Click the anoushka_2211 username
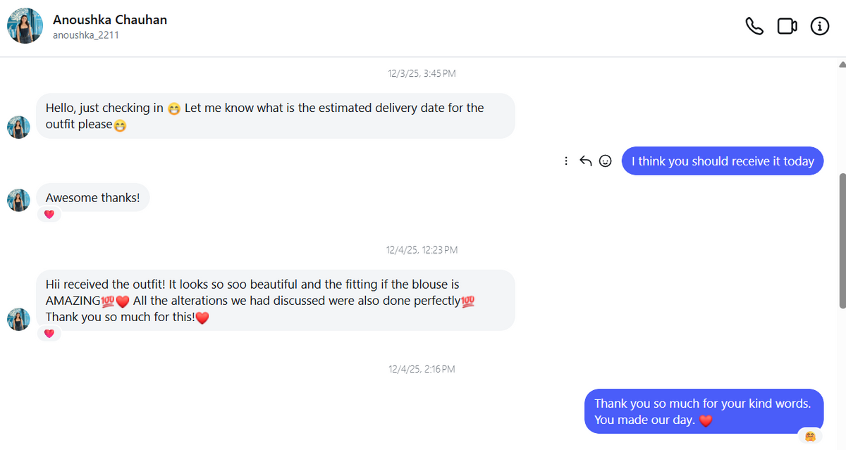The image size is (846, 450). [85, 35]
